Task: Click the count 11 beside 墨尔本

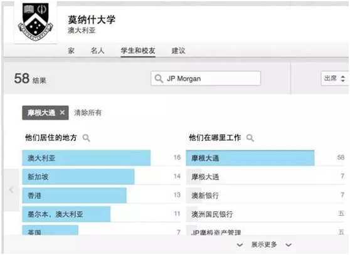Action: 178,214
